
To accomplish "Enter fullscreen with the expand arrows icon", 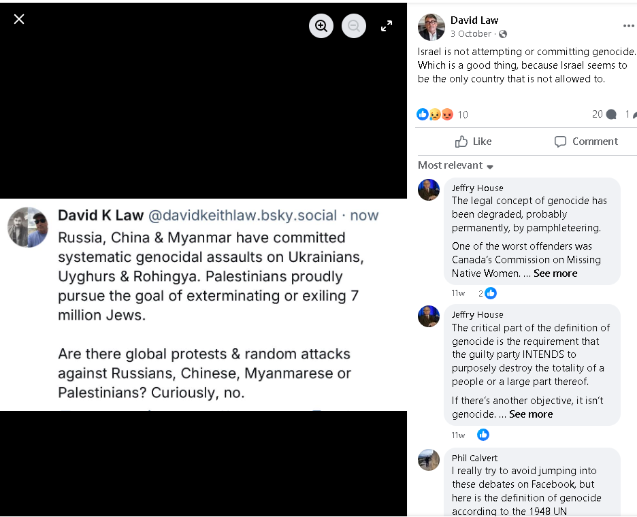I will click(x=387, y=26).
